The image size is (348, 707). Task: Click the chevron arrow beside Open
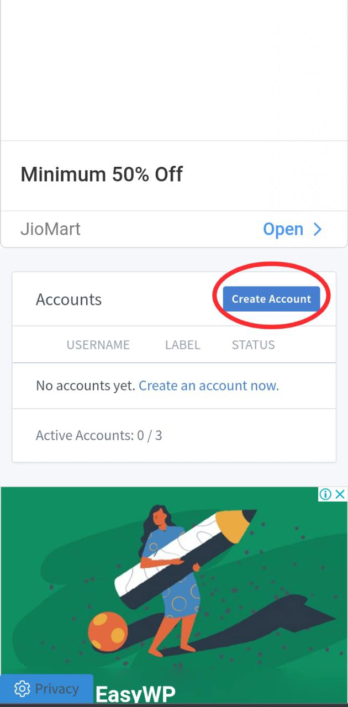[318, 229]
